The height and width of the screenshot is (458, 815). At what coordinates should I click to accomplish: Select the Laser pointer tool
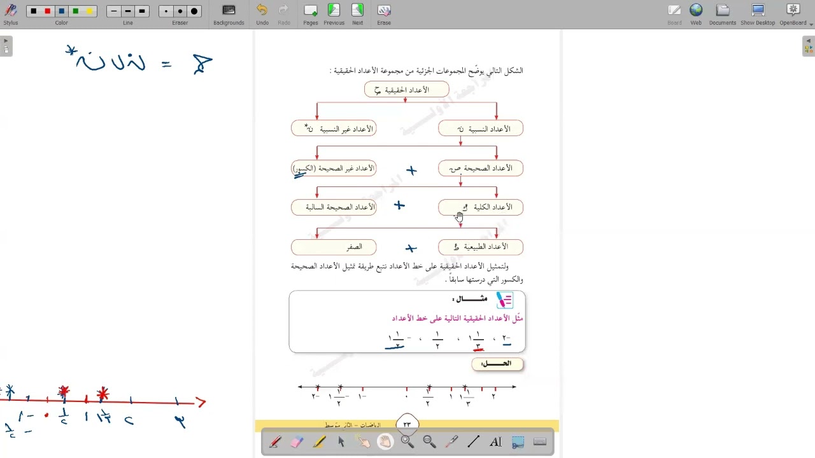[x=451, y=442]
